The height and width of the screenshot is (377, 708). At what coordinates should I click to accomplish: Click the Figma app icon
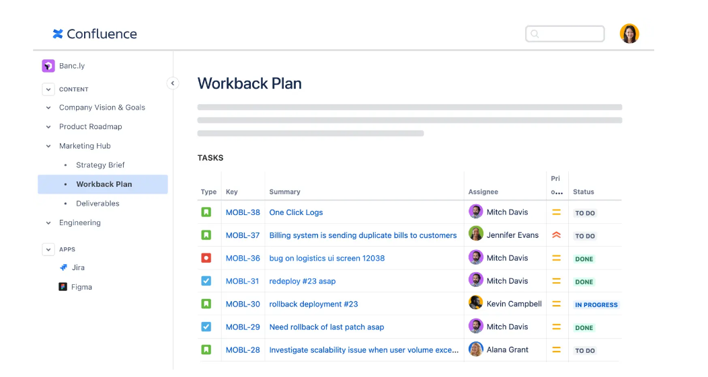coord(63,287)
